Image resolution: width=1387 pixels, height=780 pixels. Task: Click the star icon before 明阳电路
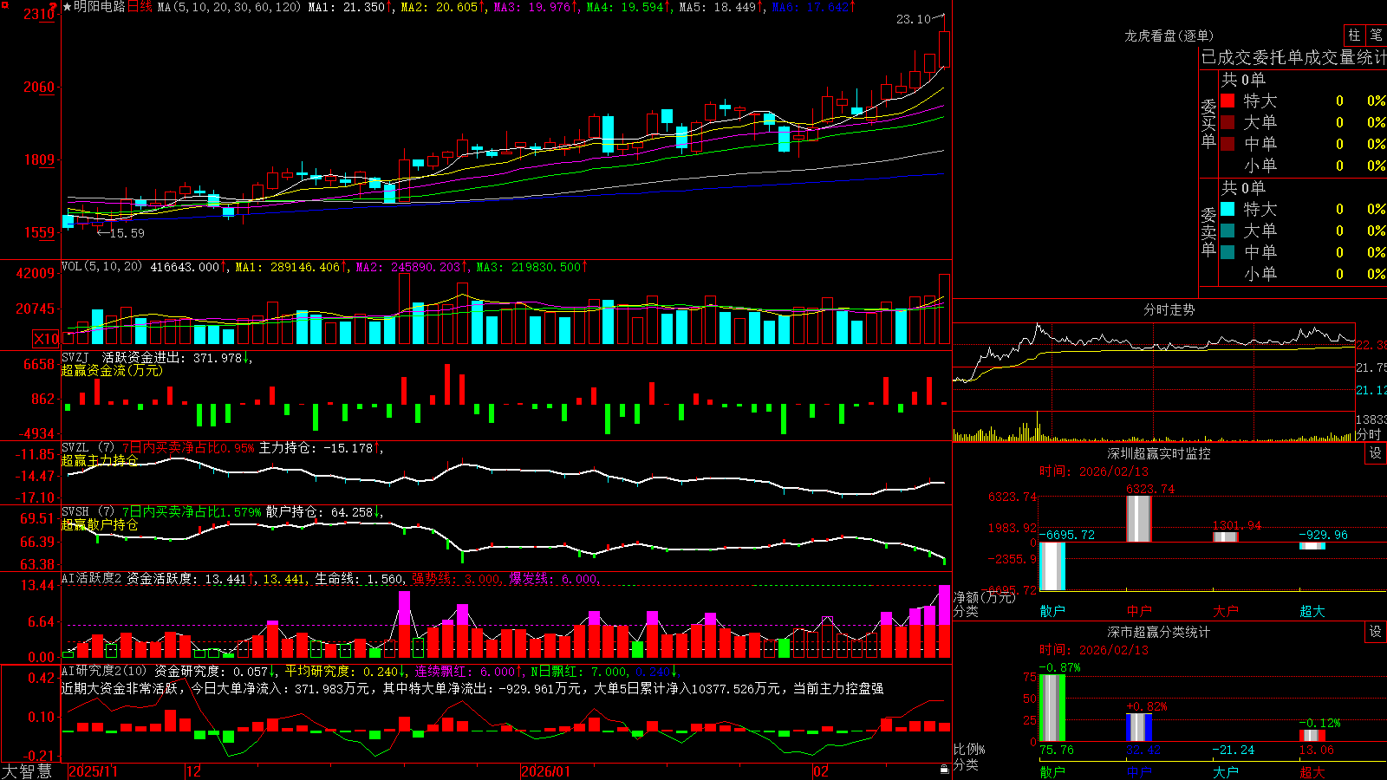tap(67, 7)
